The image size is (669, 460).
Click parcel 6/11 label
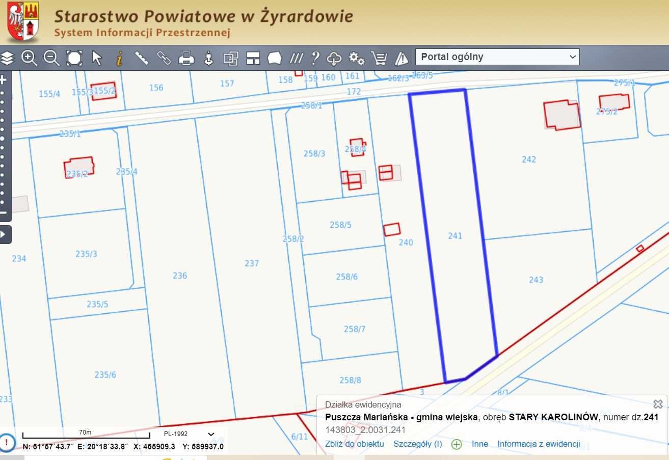point(300,437)
